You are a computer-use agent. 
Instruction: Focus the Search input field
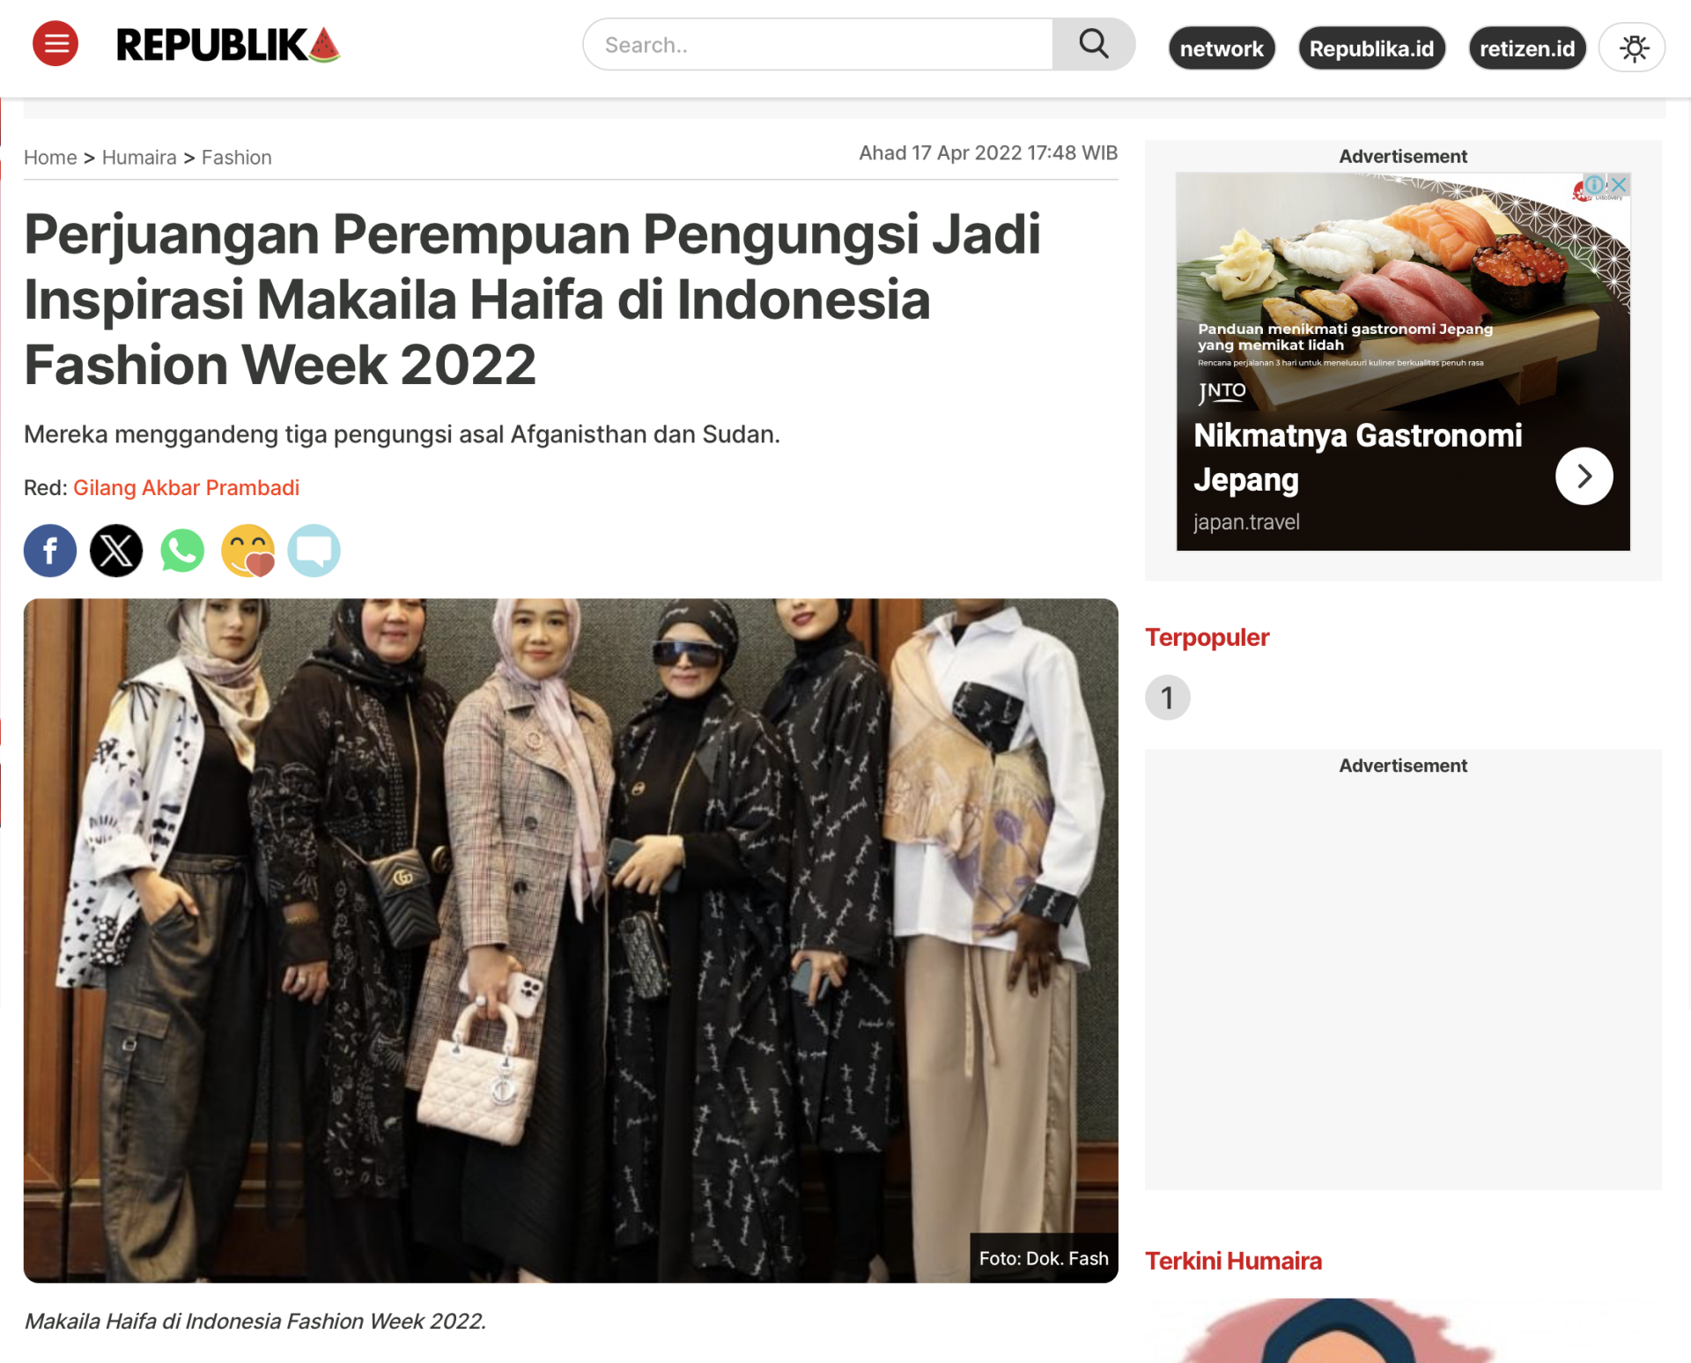point(818,44)
